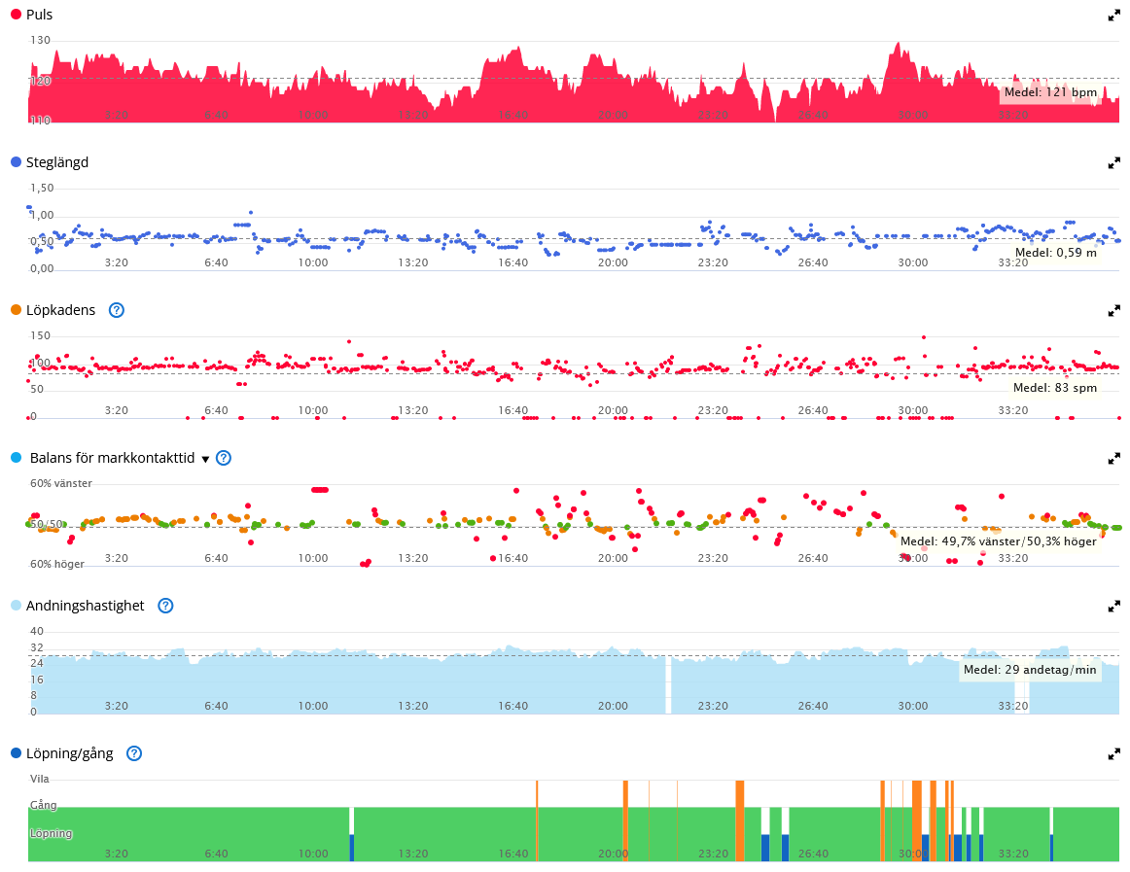Click the 'Medel: 83 spm' label
1130x872 pixels.
tap(1055, 388)
